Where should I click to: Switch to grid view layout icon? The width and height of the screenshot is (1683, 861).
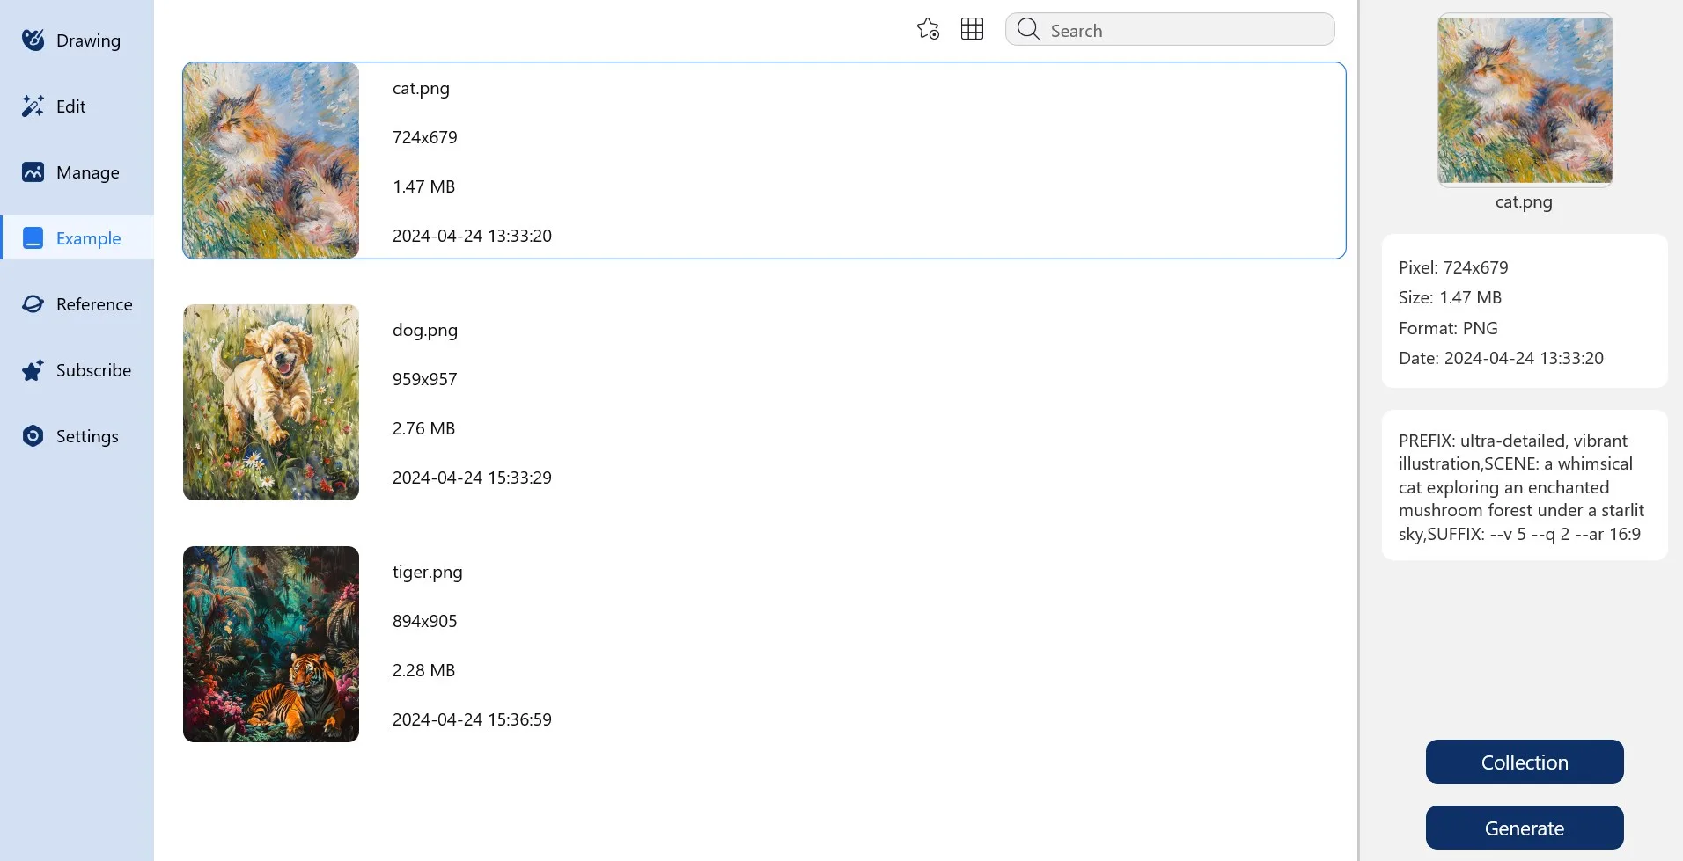972,29
